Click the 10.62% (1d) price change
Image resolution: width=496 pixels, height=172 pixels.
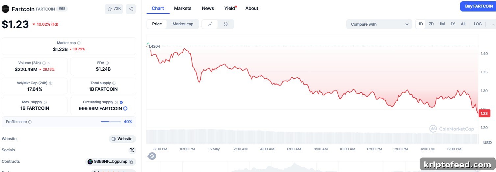click(45, 24)
